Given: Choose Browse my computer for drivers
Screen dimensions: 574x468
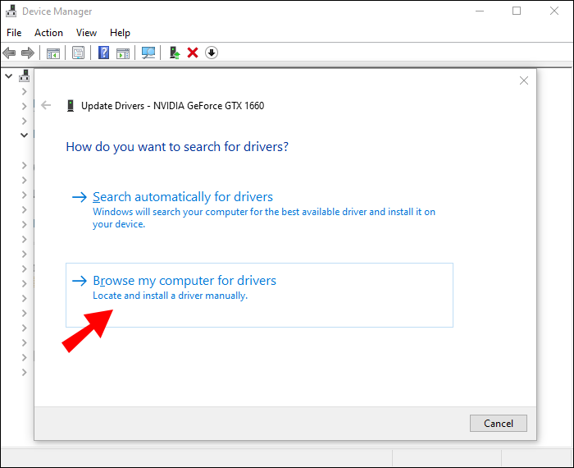Looking at the screenshot, I should point(259,295).
